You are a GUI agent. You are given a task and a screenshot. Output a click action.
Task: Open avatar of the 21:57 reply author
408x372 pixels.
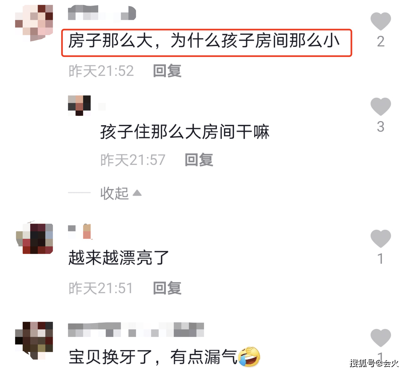pos(79,105)
